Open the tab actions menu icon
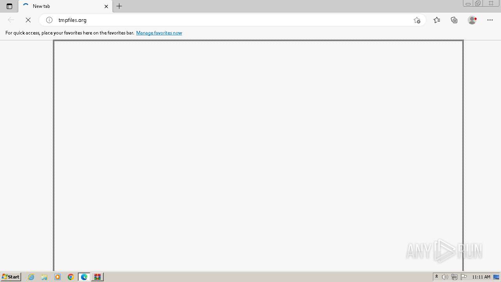Viewport: 501px width, 282px height. (x=9, y=6)
